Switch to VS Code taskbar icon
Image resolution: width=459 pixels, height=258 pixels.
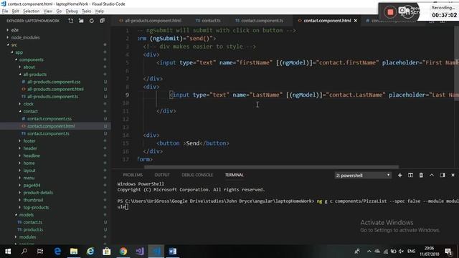[156, 252]
